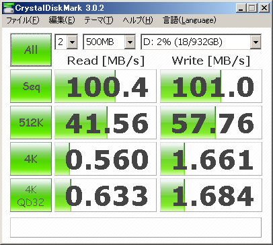Select the 4K QD32 read result 0.633
The width and height of the screenshot is (273, 245).
coord(106,195)
